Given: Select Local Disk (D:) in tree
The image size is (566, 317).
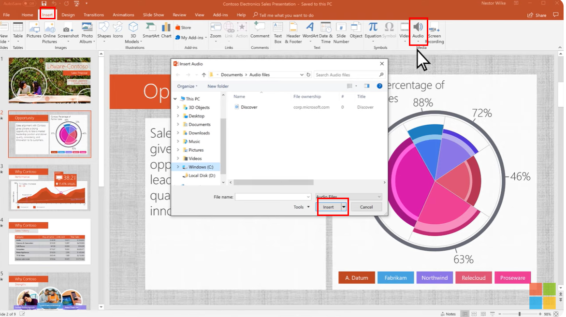Looking at the screenshot, I should point(202,175).
